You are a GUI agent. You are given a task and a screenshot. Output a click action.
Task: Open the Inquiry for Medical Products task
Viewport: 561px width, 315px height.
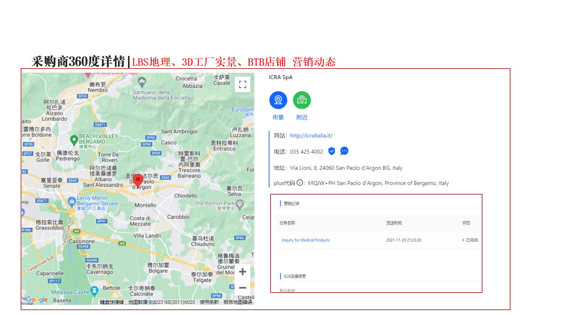(x=306, y=240)
